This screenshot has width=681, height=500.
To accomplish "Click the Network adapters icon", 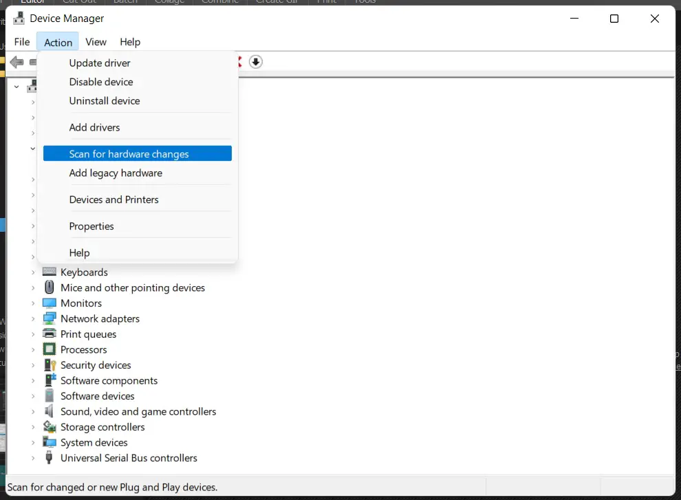I will pos(49,318).
